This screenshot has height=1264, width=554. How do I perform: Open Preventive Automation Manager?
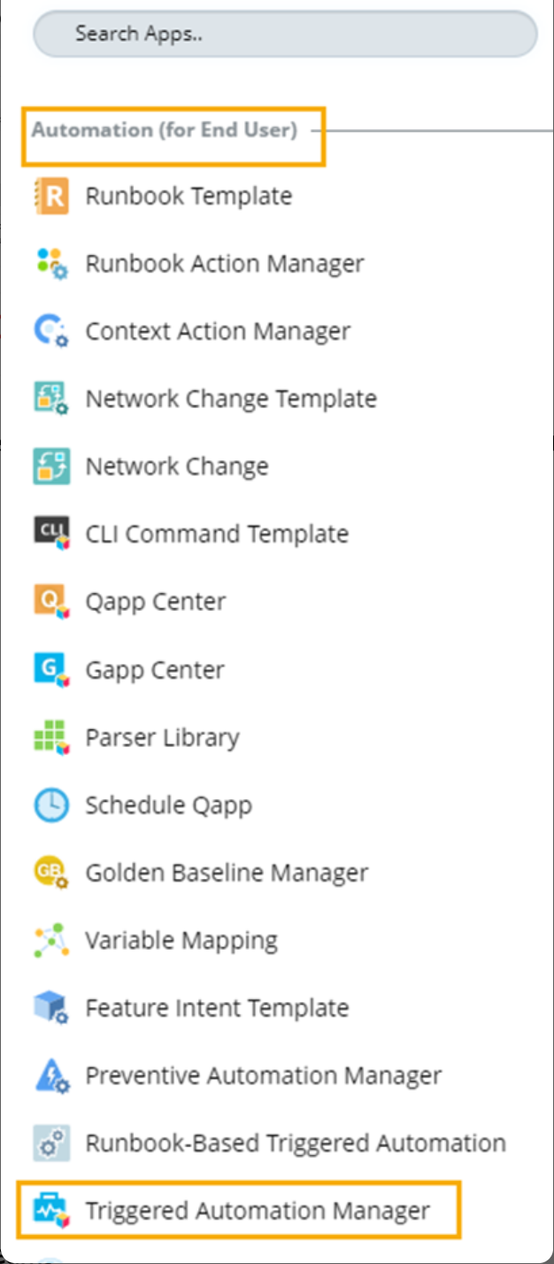tap(263, 1076)
